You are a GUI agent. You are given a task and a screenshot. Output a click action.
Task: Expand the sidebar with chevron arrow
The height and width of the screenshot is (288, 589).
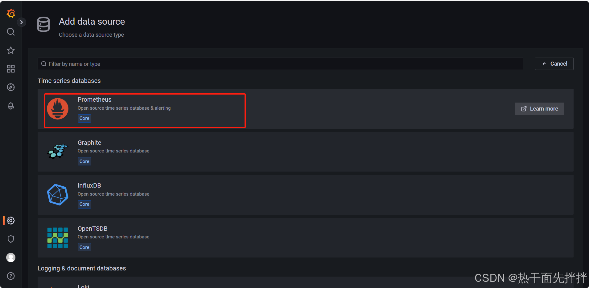click(21, 22)
